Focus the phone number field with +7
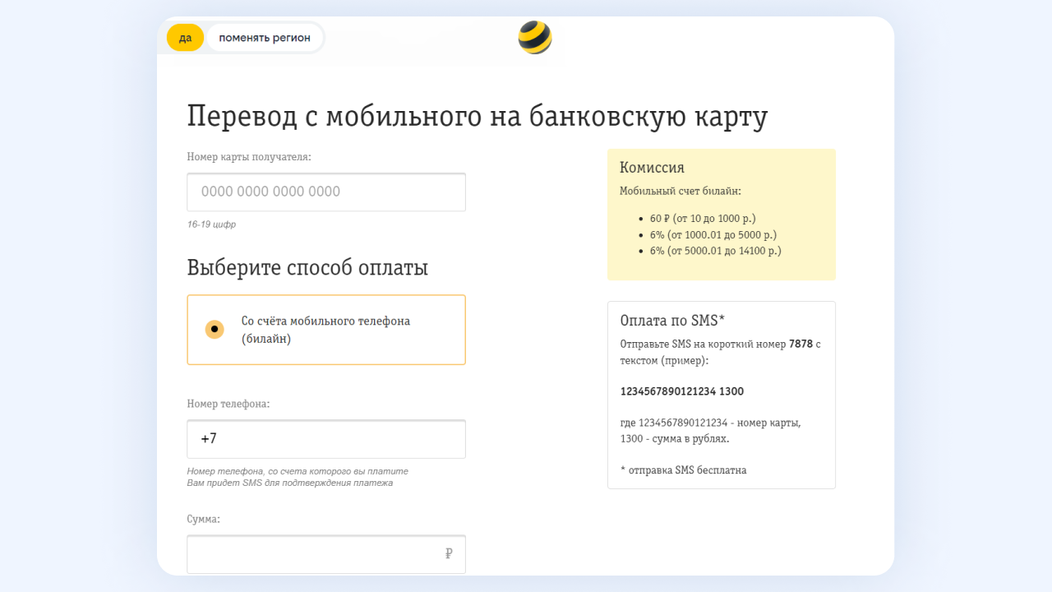Viewport: 1052px width, 592px height. point(326,439)
